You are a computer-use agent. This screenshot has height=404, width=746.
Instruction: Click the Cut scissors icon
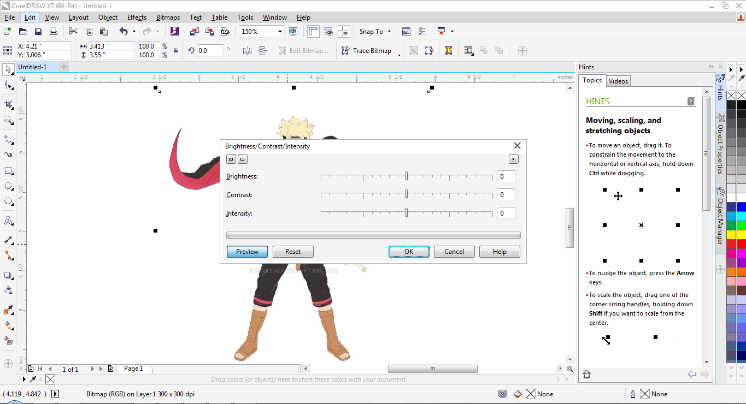73,32
